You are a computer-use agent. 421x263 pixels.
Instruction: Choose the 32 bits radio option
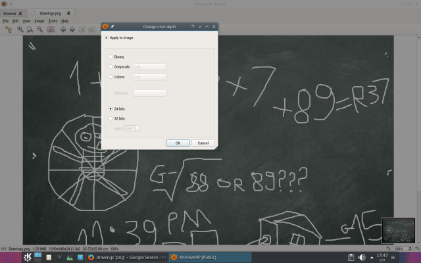(111, 118)
